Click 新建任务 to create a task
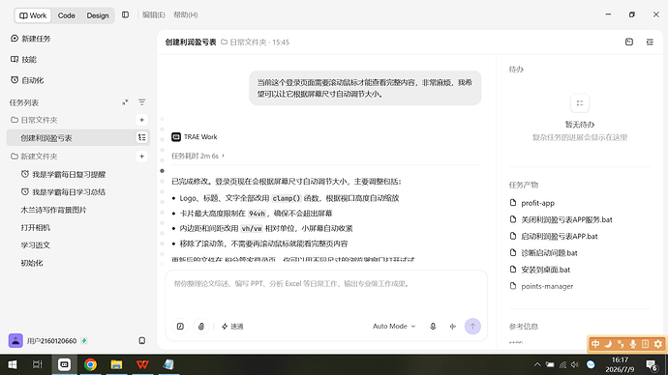This screenshot has height=375, width=668. pyautogui.click(x=31, y=39)
